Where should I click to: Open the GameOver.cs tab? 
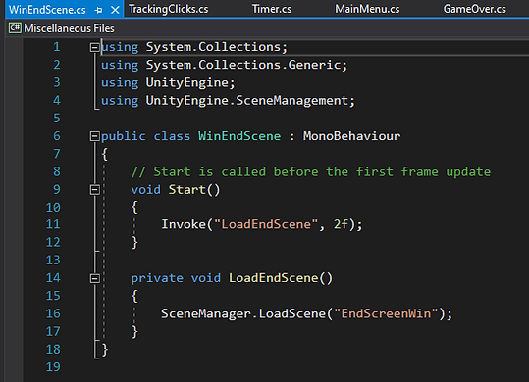click(x=474, y=9)
